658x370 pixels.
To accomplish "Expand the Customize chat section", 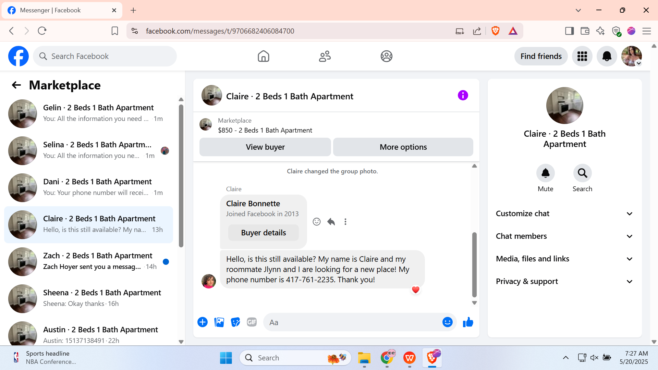I will (564, 213).
